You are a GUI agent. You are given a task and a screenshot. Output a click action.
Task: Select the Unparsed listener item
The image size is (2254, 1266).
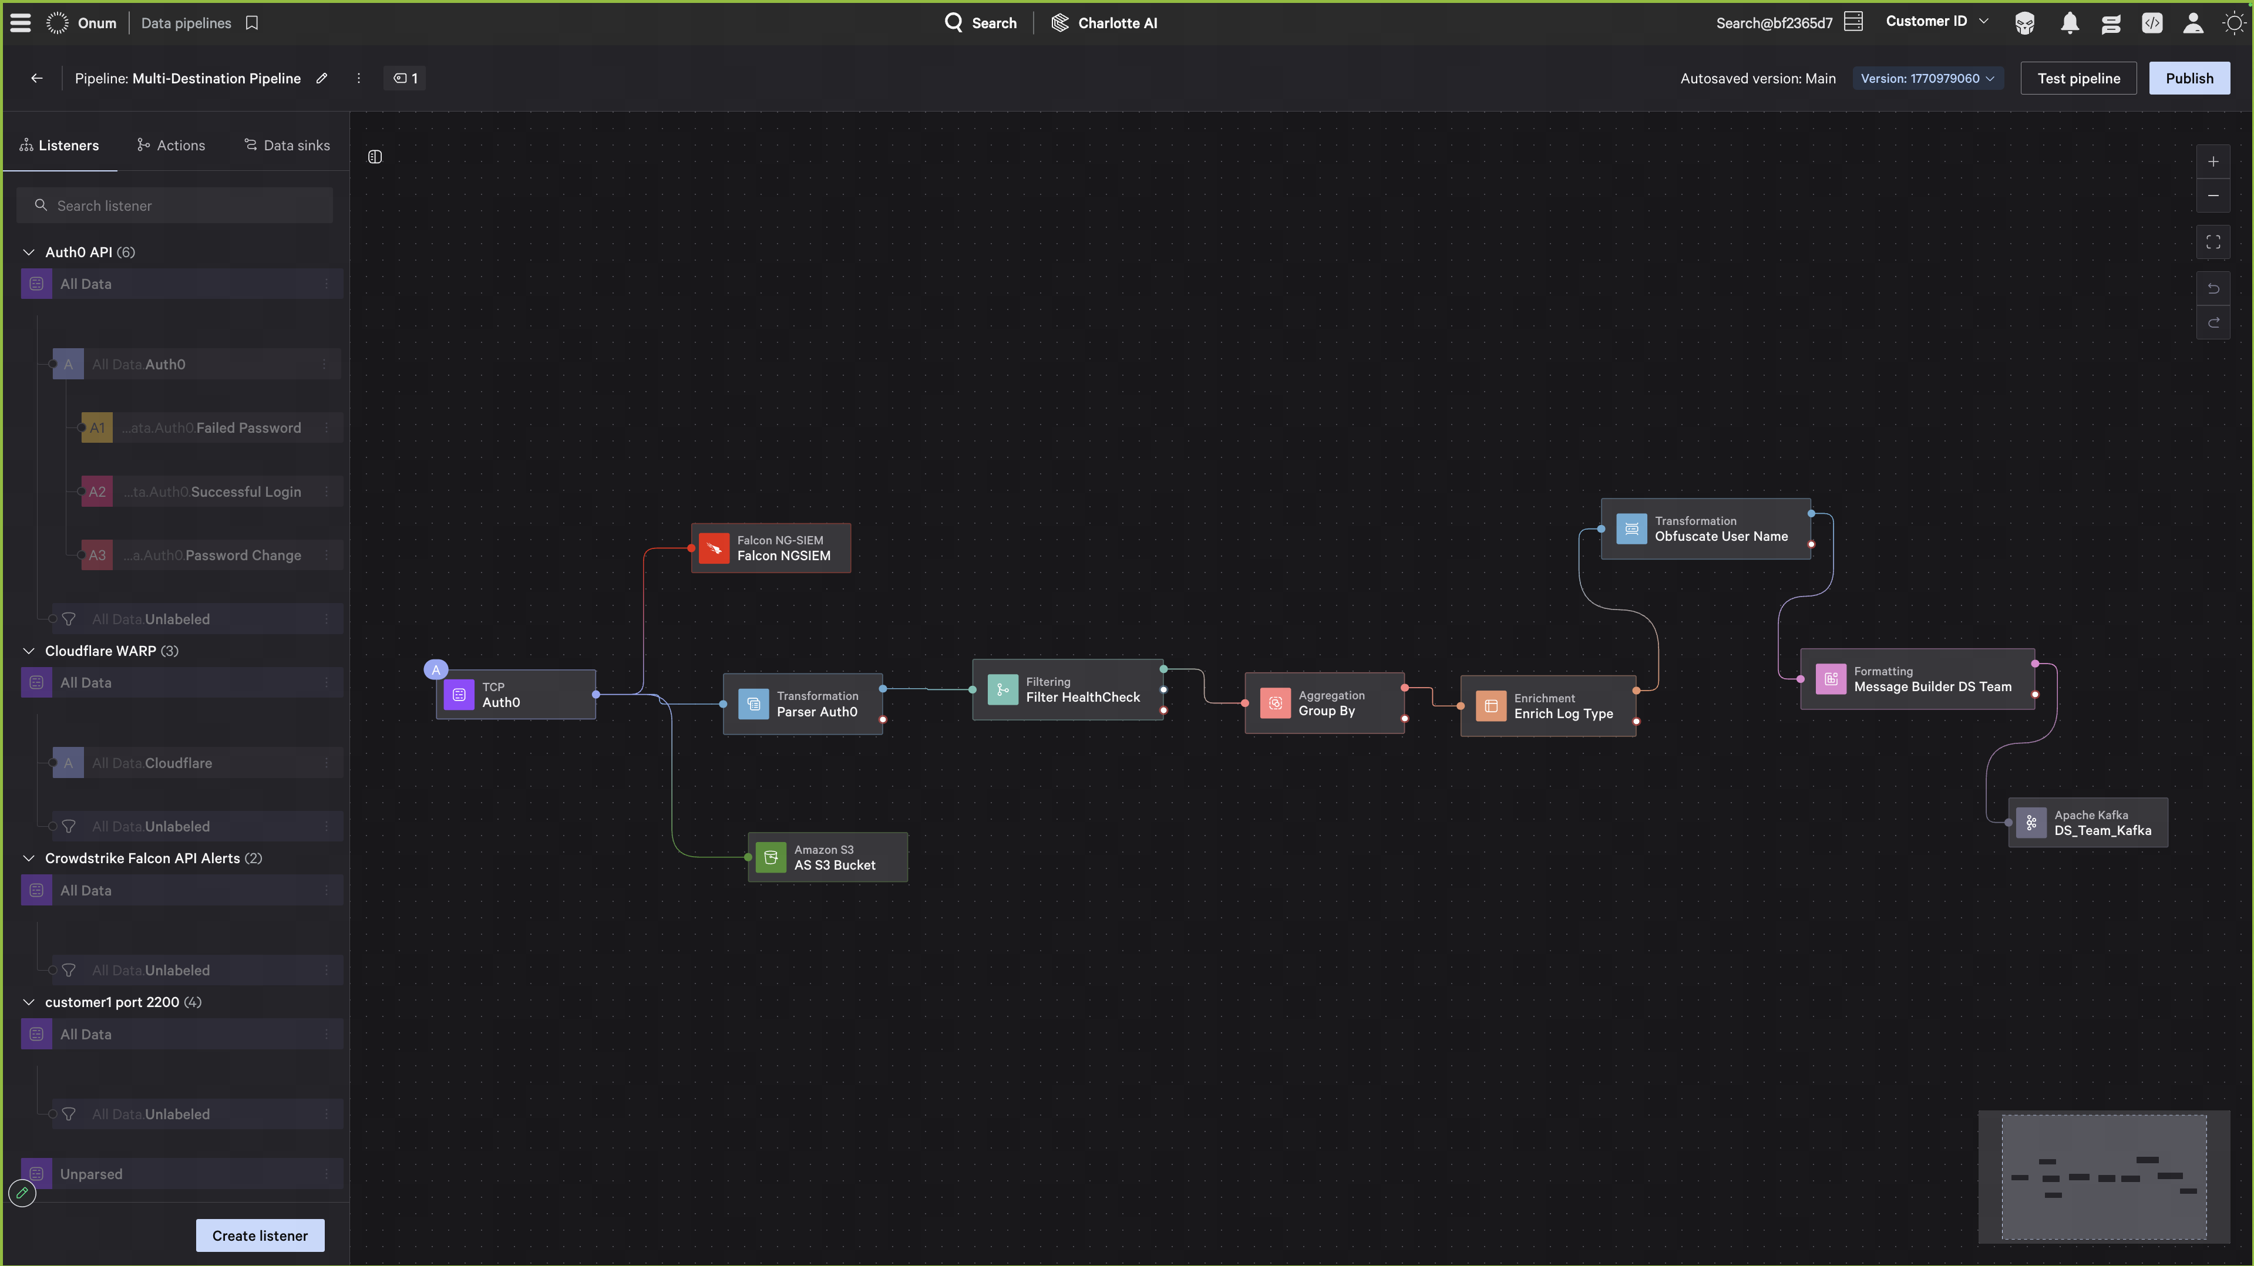(x=182, y=1174)
